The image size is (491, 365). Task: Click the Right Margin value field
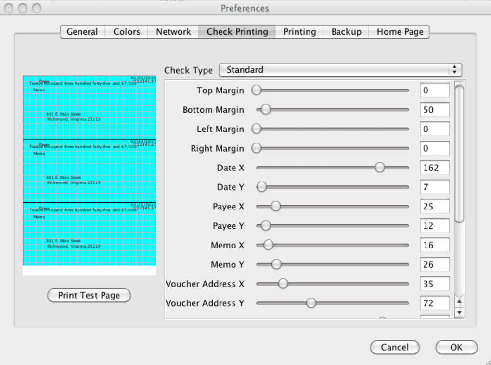click(435, 148)
